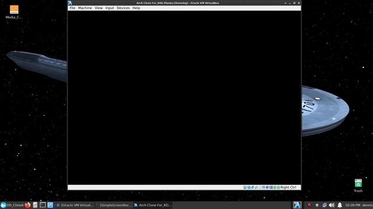The height and width of the screenshot is (209, 373).
Task: Click the Arch logo icon in the panel
Action: pos(297,205)
